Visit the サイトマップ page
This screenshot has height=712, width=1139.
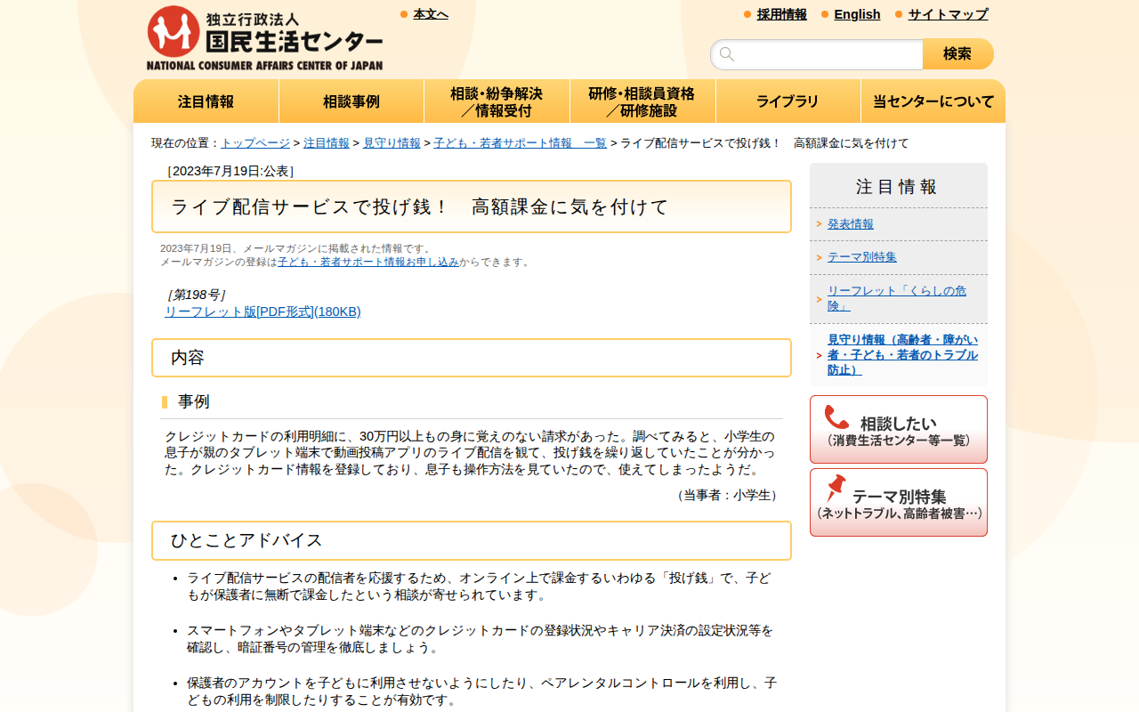tap(947, 14)
